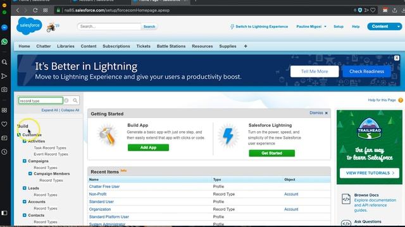Image resolution: width=405 pixels, height=227 pixels.
Task: Open the speed dial grid icon
Action: tap(45, 10)
